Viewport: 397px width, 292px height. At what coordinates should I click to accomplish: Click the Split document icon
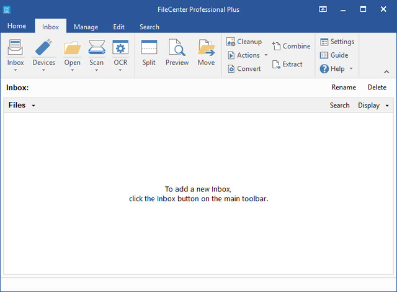(149, 48)
